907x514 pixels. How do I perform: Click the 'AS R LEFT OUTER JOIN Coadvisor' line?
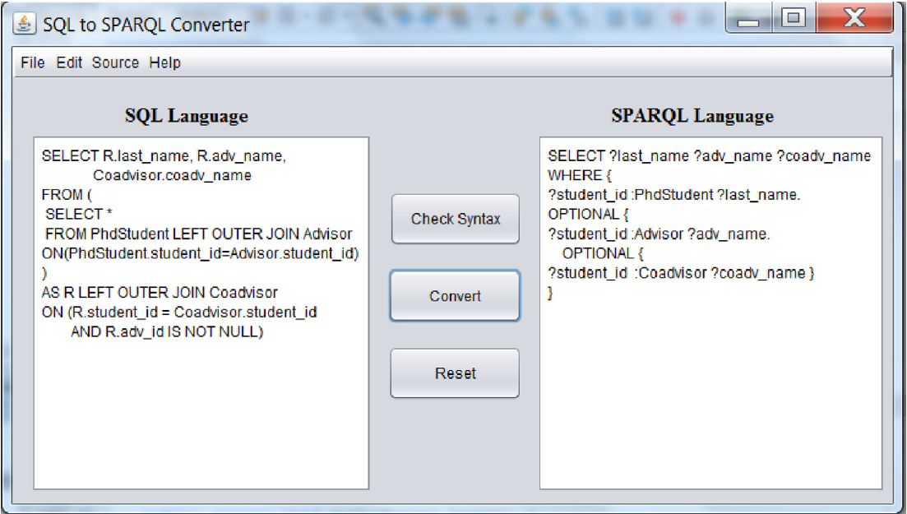click(160, 293)
